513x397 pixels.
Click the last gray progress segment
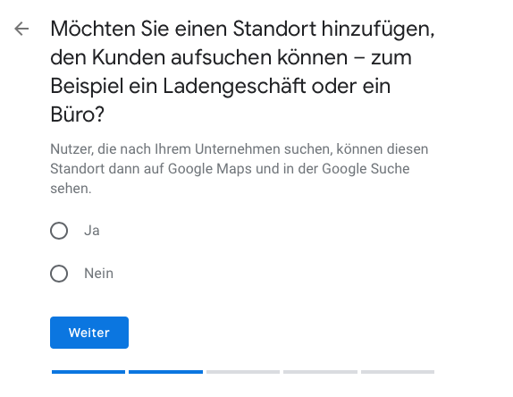398,372
